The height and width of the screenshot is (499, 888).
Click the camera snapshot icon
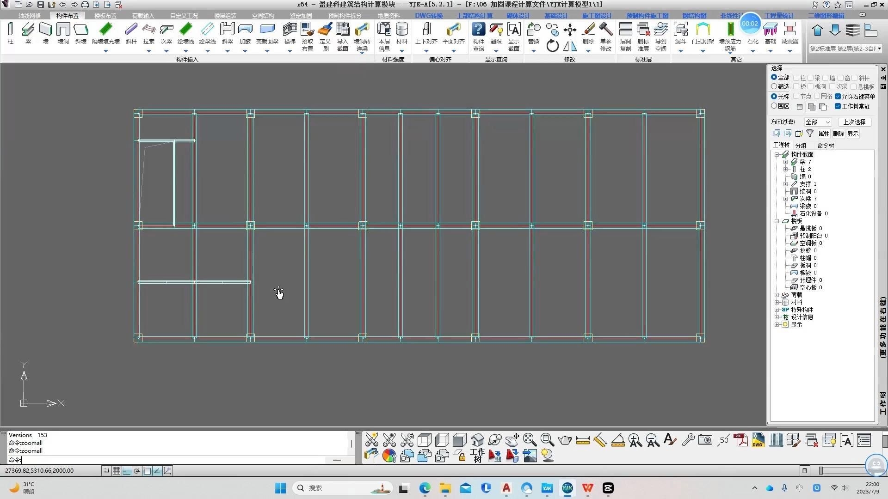705,440
